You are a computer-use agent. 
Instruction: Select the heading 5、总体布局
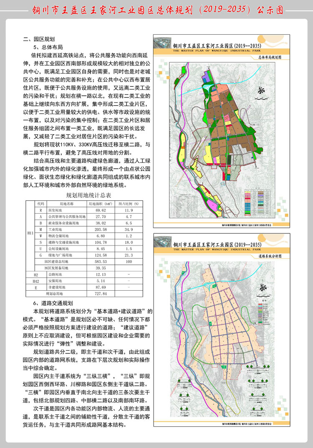tap(48, 47)
